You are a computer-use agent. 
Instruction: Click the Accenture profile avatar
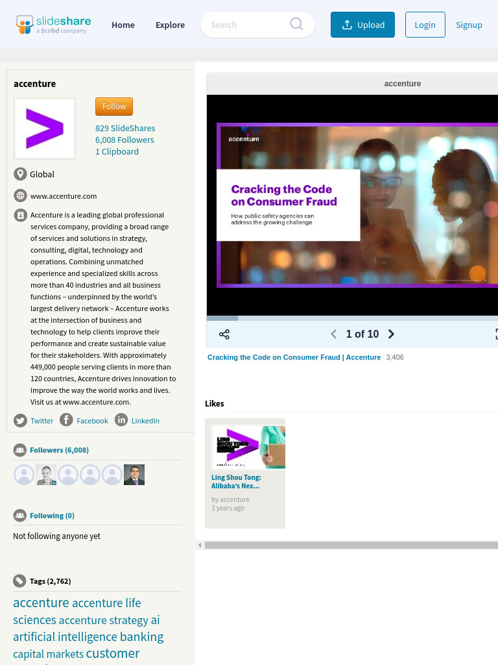click(x=45, y=129)
